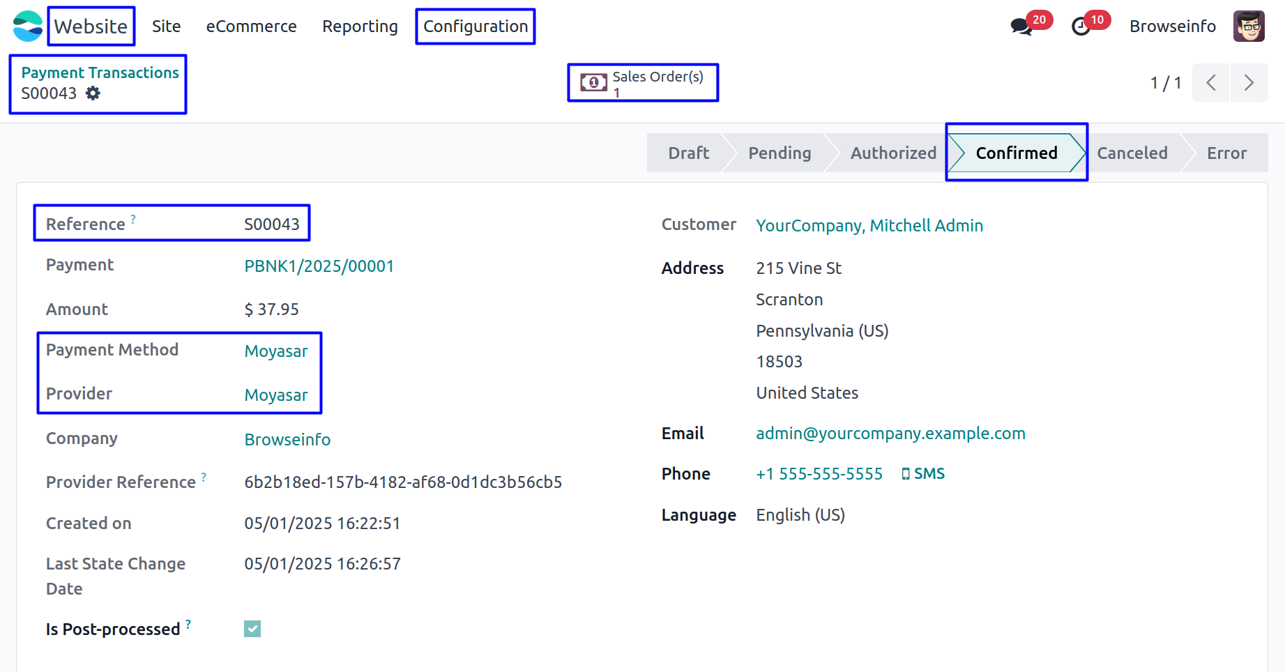Open the eCommerce menu

pyautogui.click(x=252, y=26)
